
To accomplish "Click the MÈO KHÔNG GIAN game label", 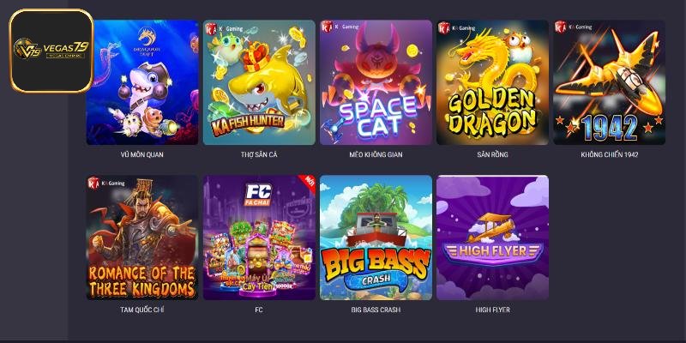I will 376,154.
